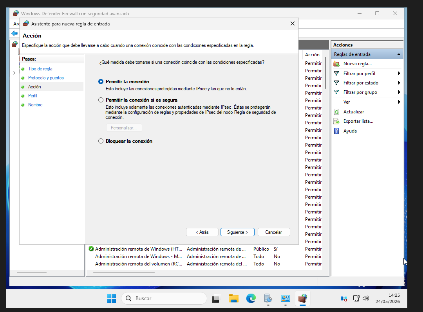This screenshot has width=423, height=312.
Task: Expand Filtrar por estado submenu arrow
Action: (x=399, y=82)
